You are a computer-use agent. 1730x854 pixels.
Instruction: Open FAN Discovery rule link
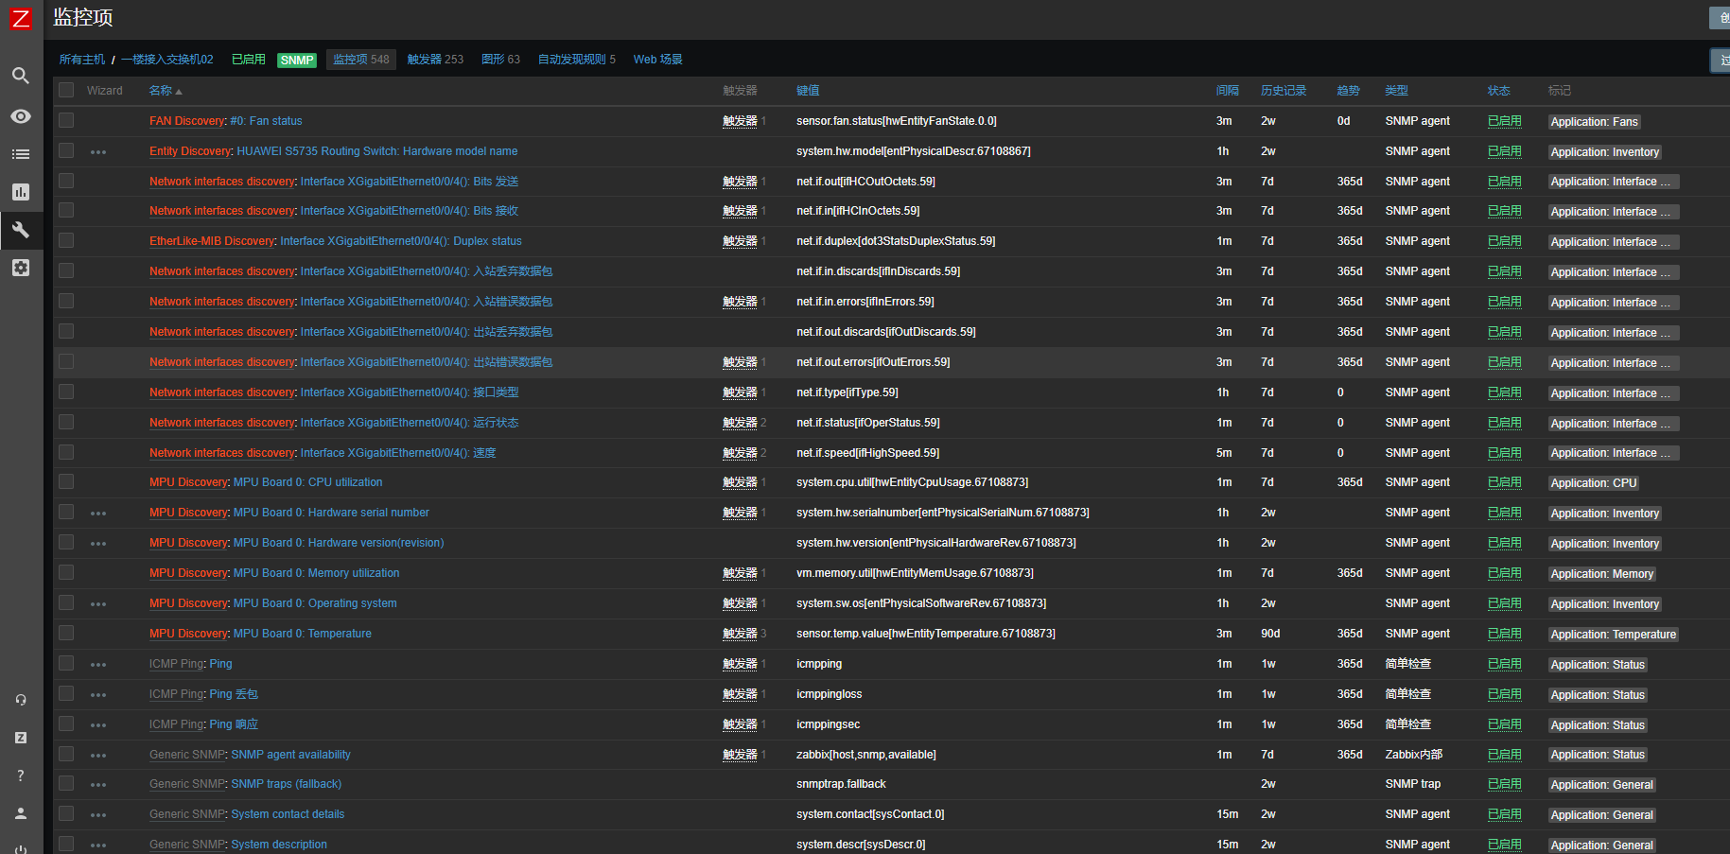pyautogui.click(x=187, y=121)
